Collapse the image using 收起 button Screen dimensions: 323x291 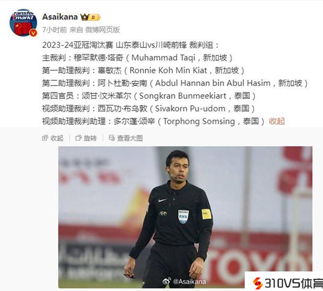(x=52, y=138)
